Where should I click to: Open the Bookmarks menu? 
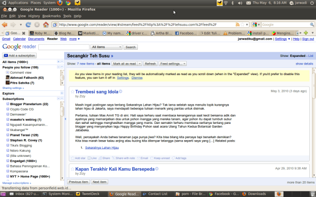51,16
